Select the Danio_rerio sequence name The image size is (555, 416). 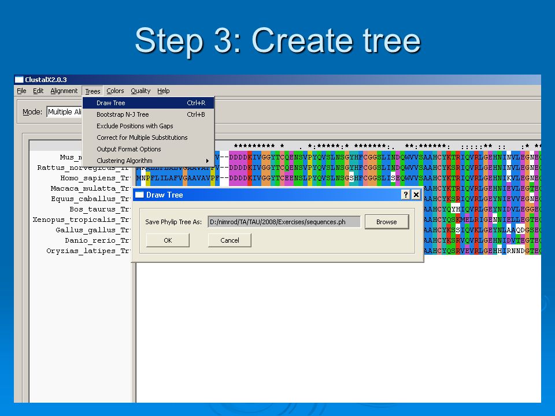pos(97,240)
